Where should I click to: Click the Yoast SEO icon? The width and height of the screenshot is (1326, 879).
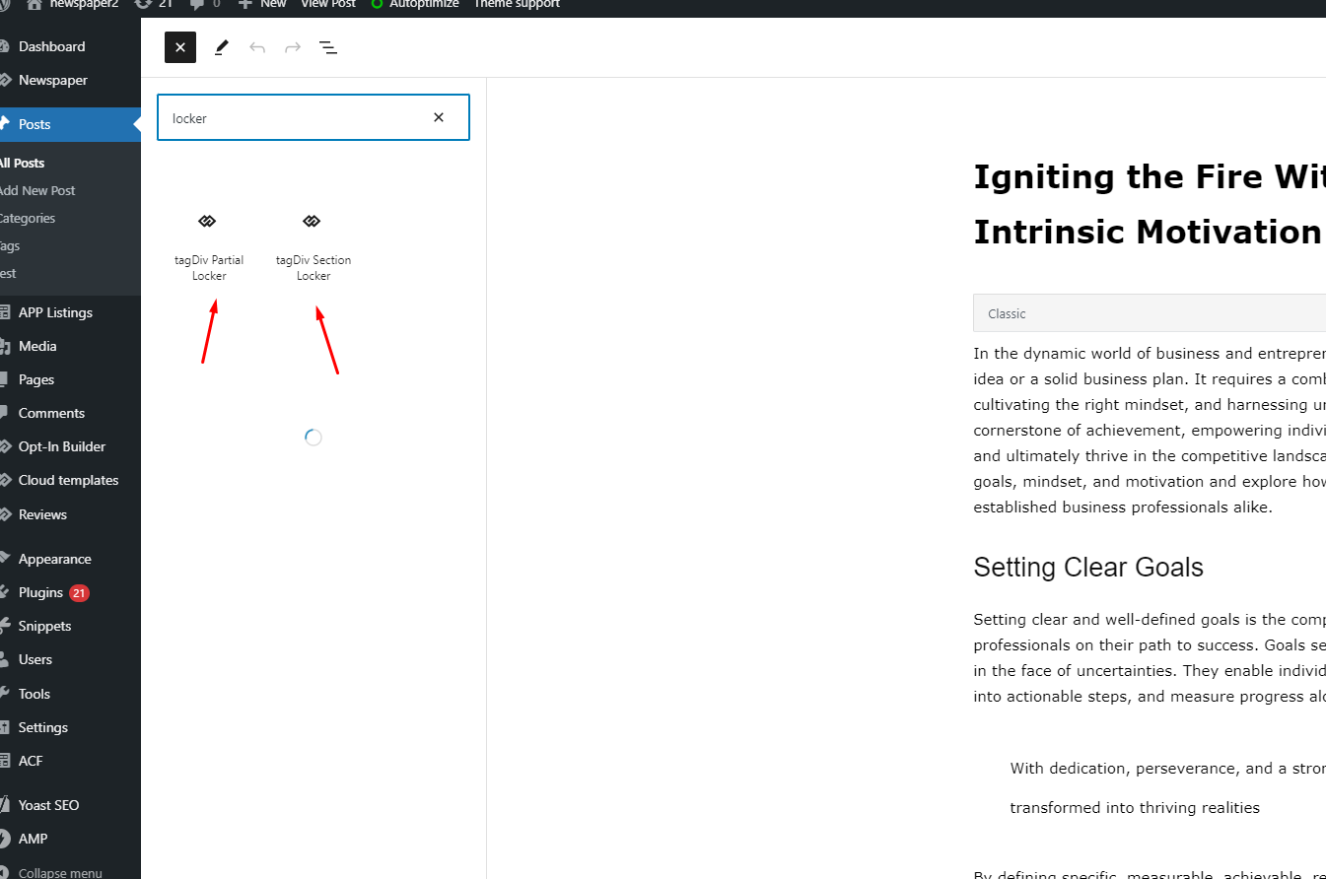point(4,805)
